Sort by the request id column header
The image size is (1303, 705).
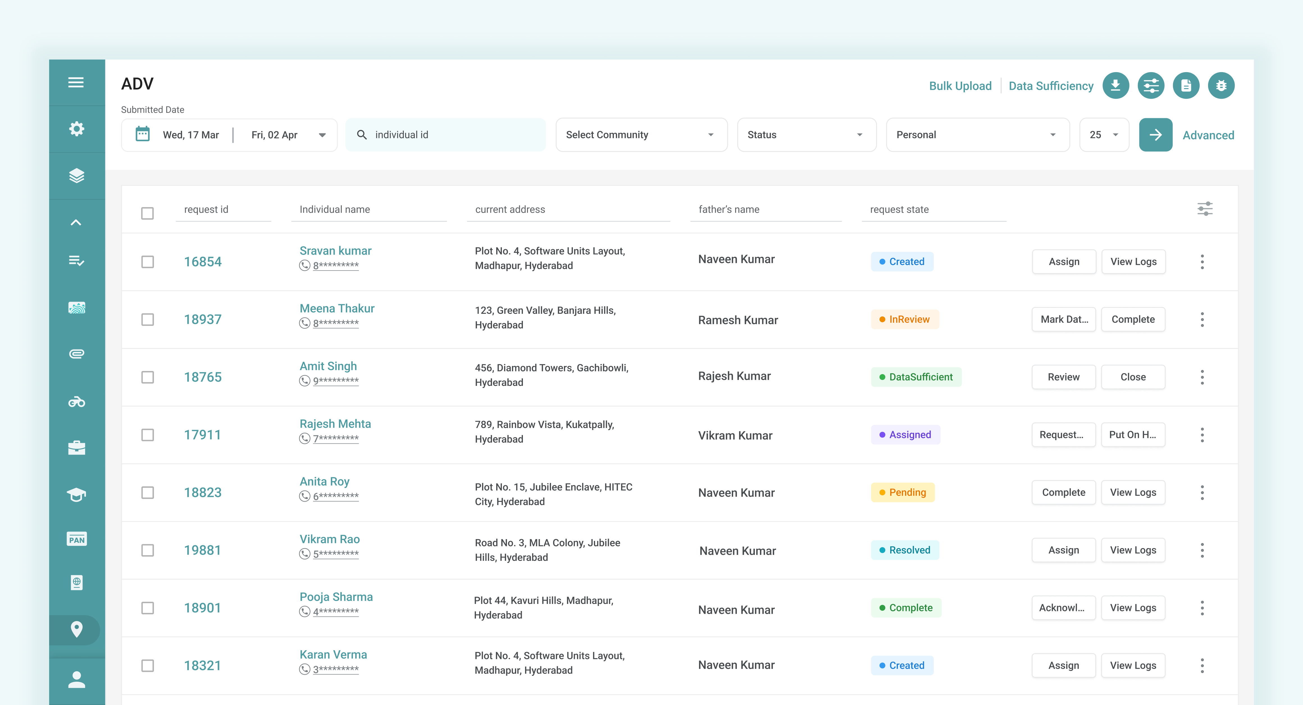tap(206, 209)
